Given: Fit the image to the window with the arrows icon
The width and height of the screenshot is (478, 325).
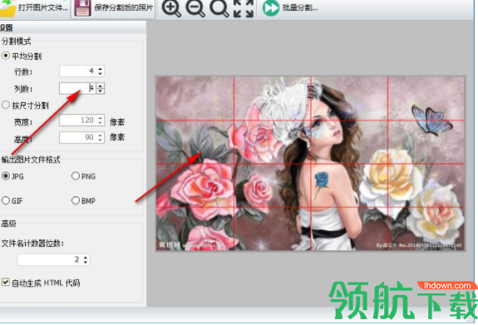Looking at the screenshot, I should click(244, 8).
